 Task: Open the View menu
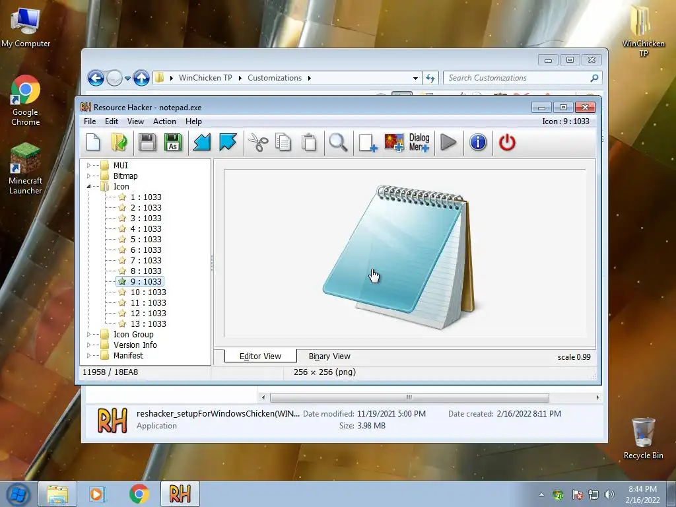135,121
